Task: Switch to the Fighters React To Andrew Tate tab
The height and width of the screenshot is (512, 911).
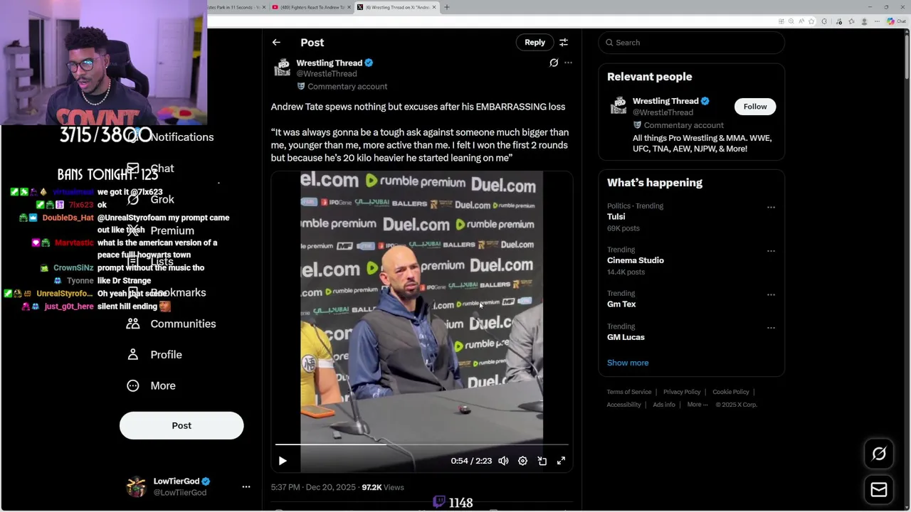Action: coord(312,7)
